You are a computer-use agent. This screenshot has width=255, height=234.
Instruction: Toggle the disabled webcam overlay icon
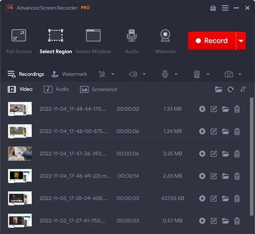197,74
